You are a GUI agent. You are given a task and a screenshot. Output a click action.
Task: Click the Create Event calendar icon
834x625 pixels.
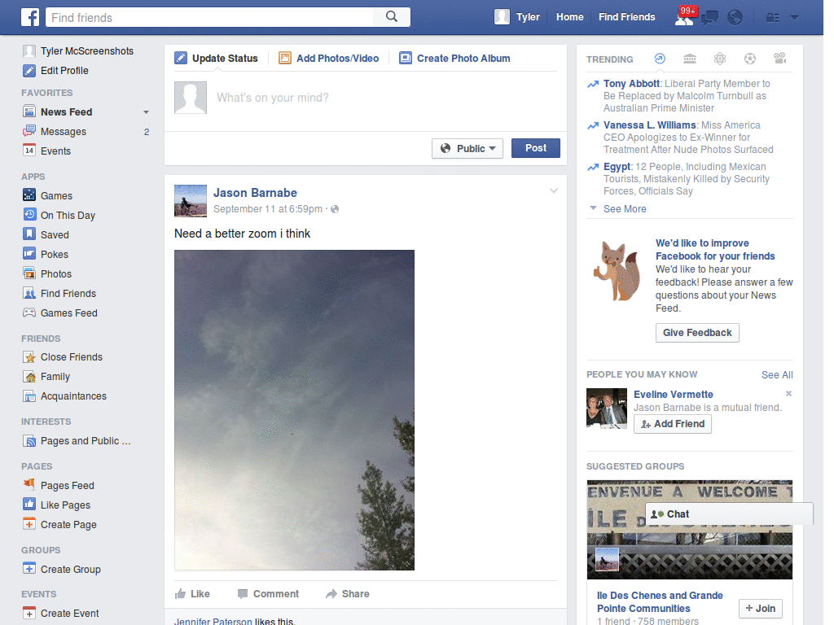29,613
